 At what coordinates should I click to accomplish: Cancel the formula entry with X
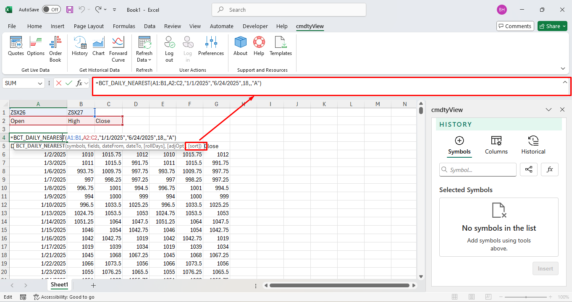59,83
